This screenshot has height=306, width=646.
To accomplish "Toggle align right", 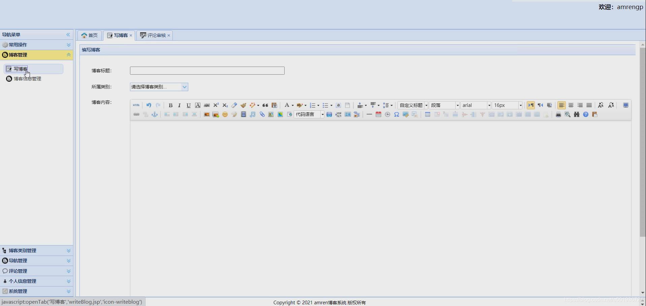I will [580, 105].
